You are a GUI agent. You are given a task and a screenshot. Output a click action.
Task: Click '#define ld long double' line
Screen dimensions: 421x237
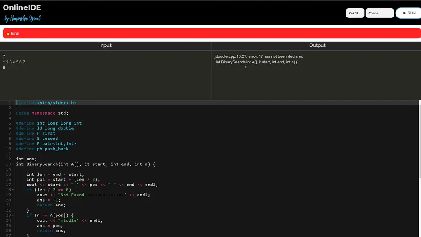click(x=45, y=128)
